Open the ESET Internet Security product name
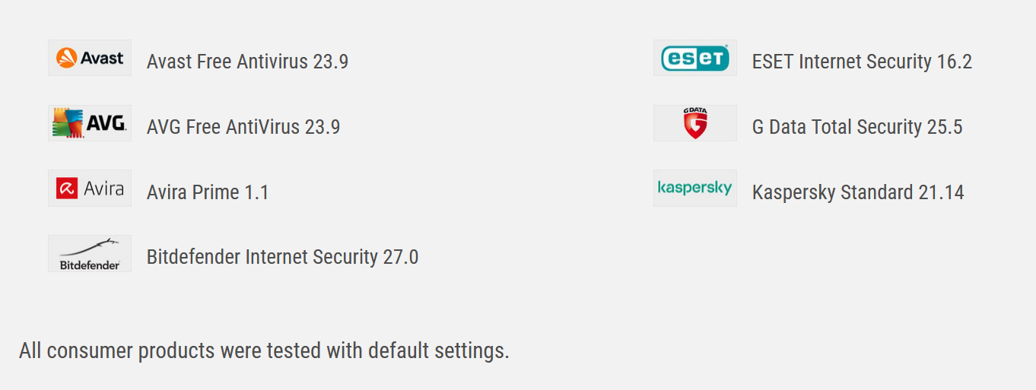The image size is (1036, 390). coord(842,62)
